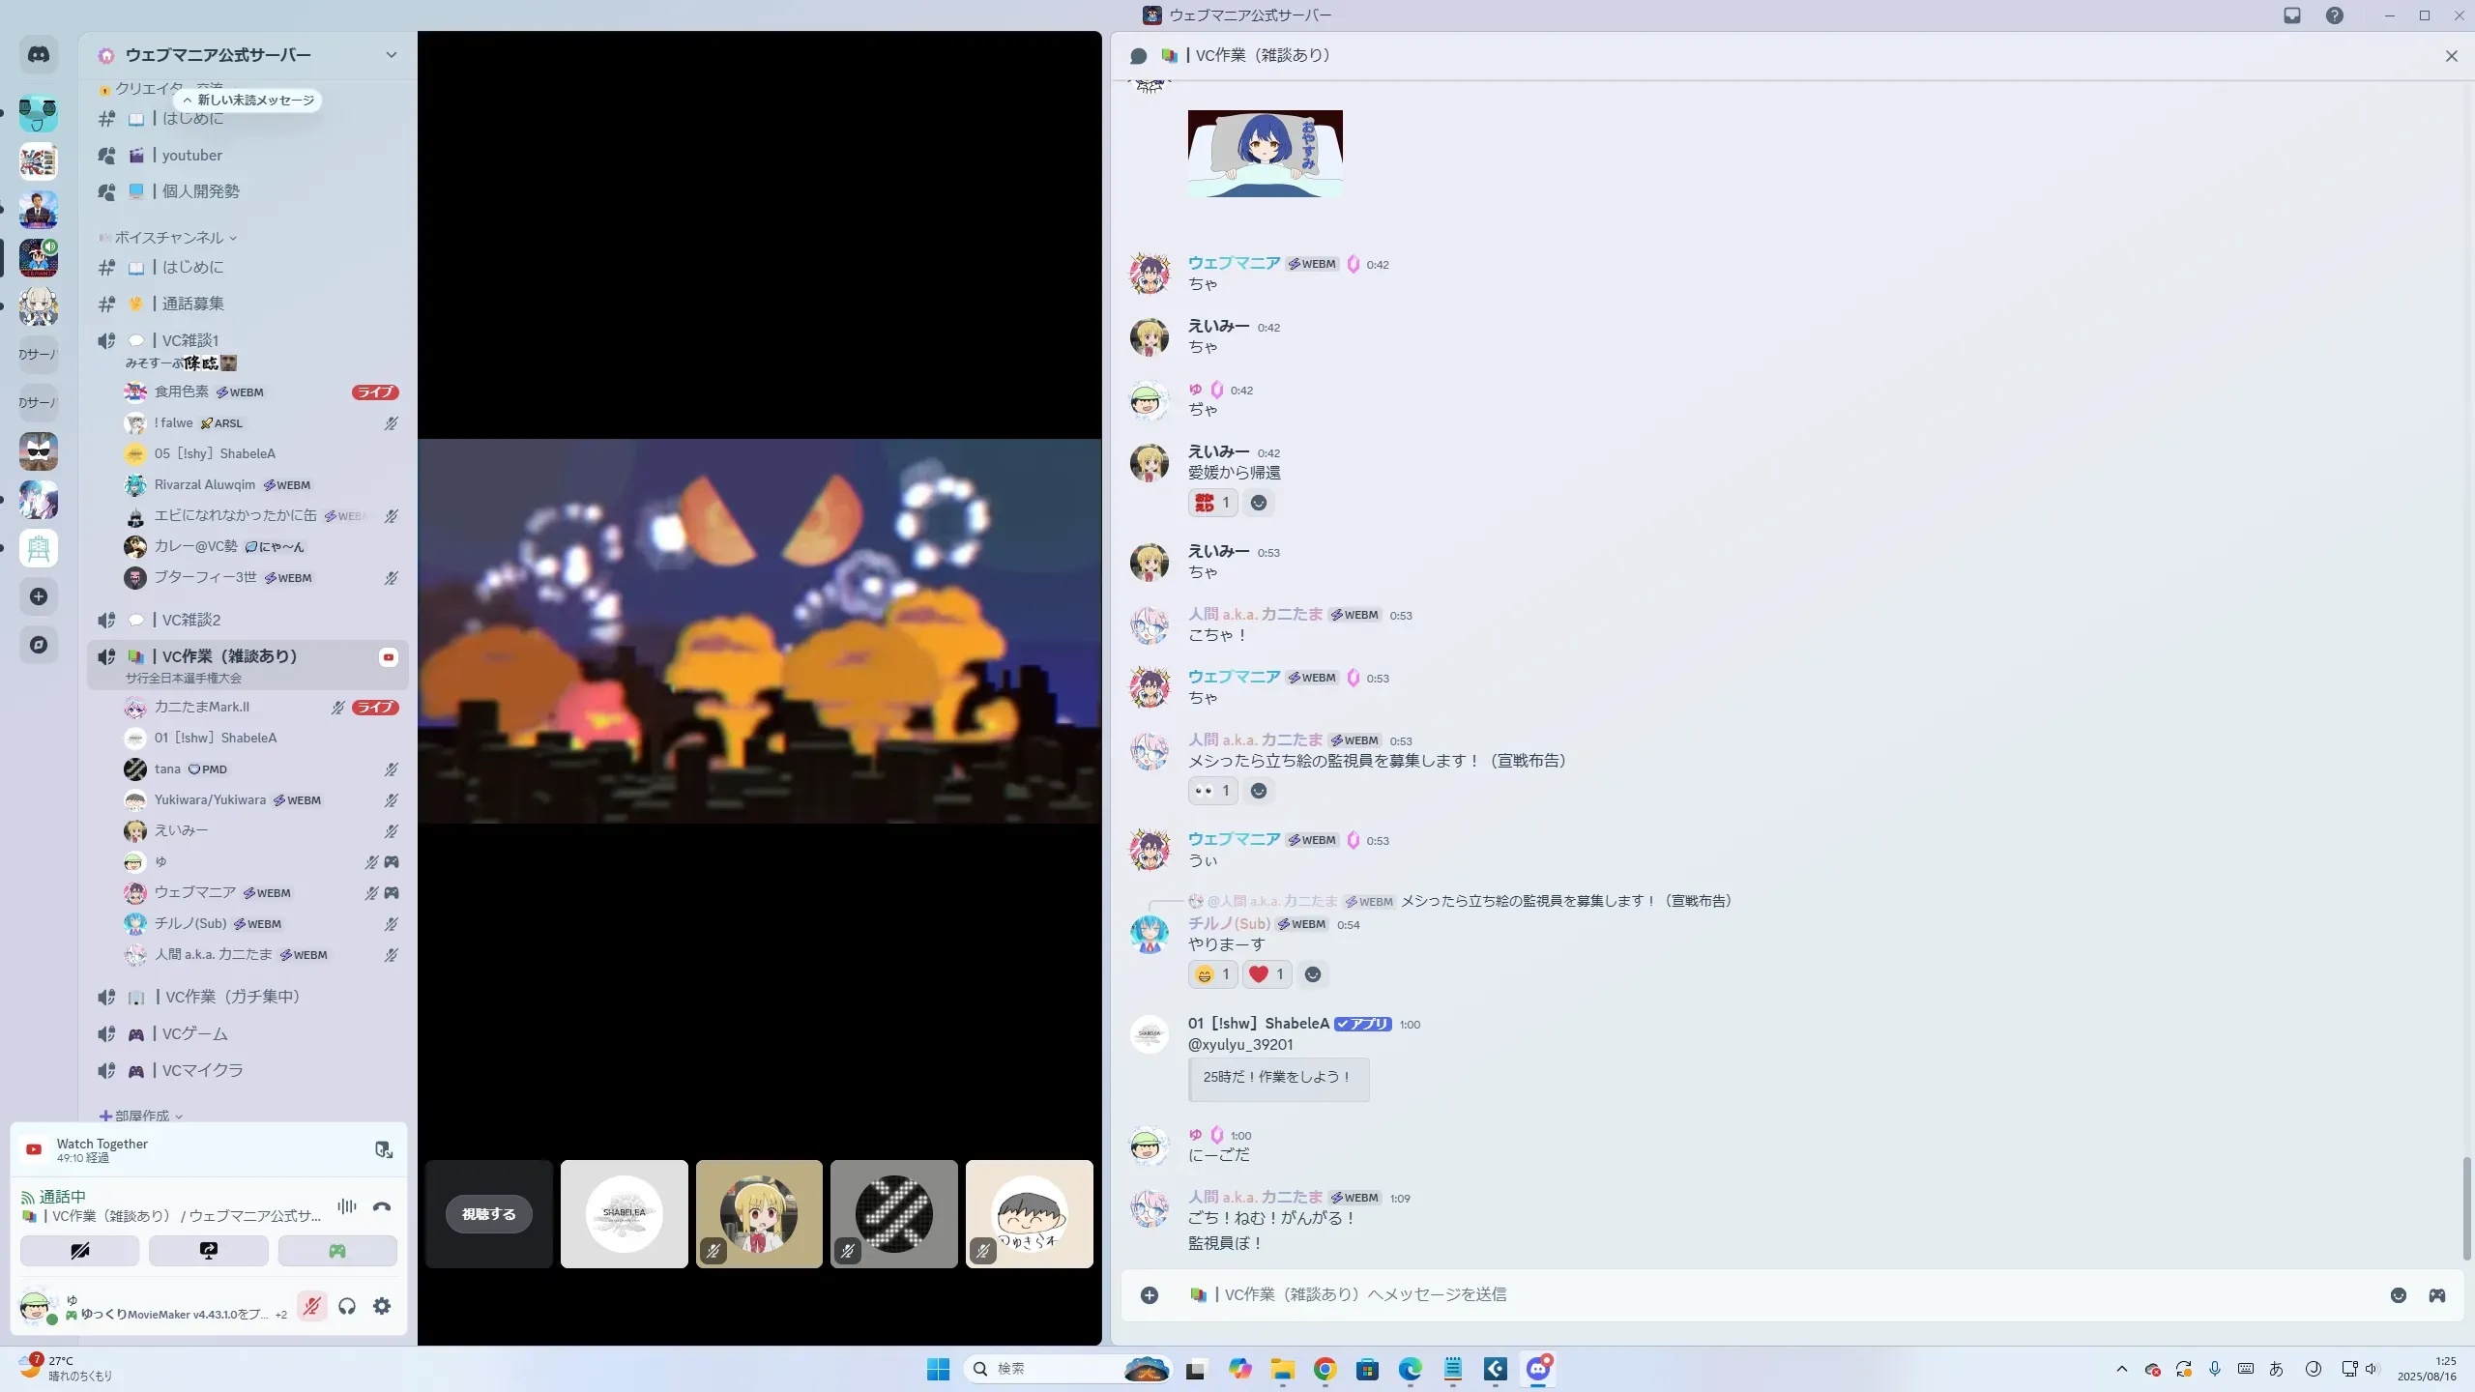Open Explore Discoverable Servers compass icon
This screenshot has height=1392, width=2475.
pyautogui.click(x=39, y=645)
